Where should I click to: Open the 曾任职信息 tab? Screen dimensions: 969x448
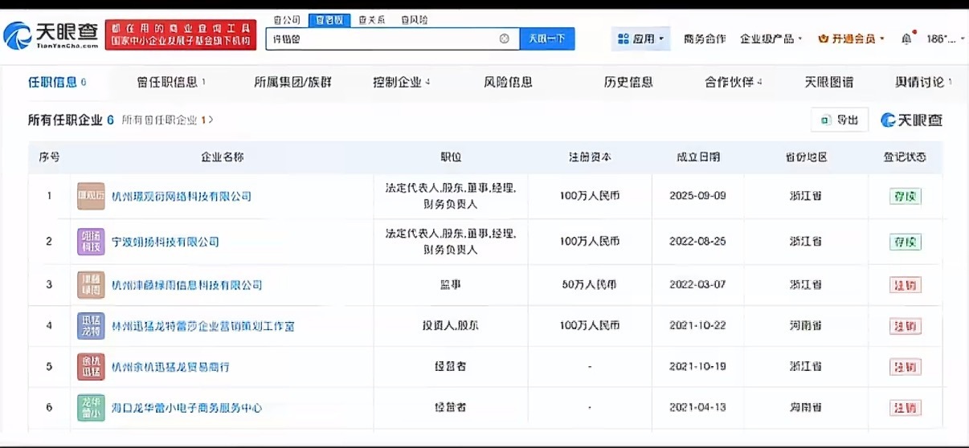pos(171,82)
